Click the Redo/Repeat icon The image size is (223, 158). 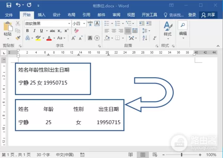point(29,5)
